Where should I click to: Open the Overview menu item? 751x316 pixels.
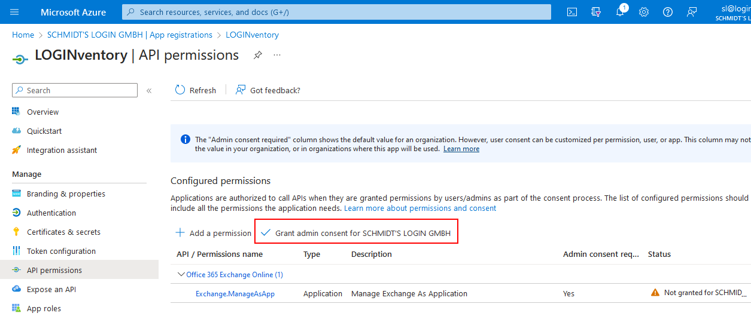(x=42, y=112)
